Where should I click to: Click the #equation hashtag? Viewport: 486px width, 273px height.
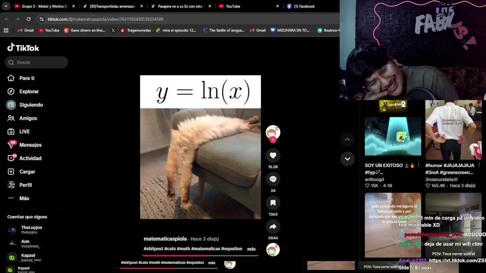tap(232, 249)
